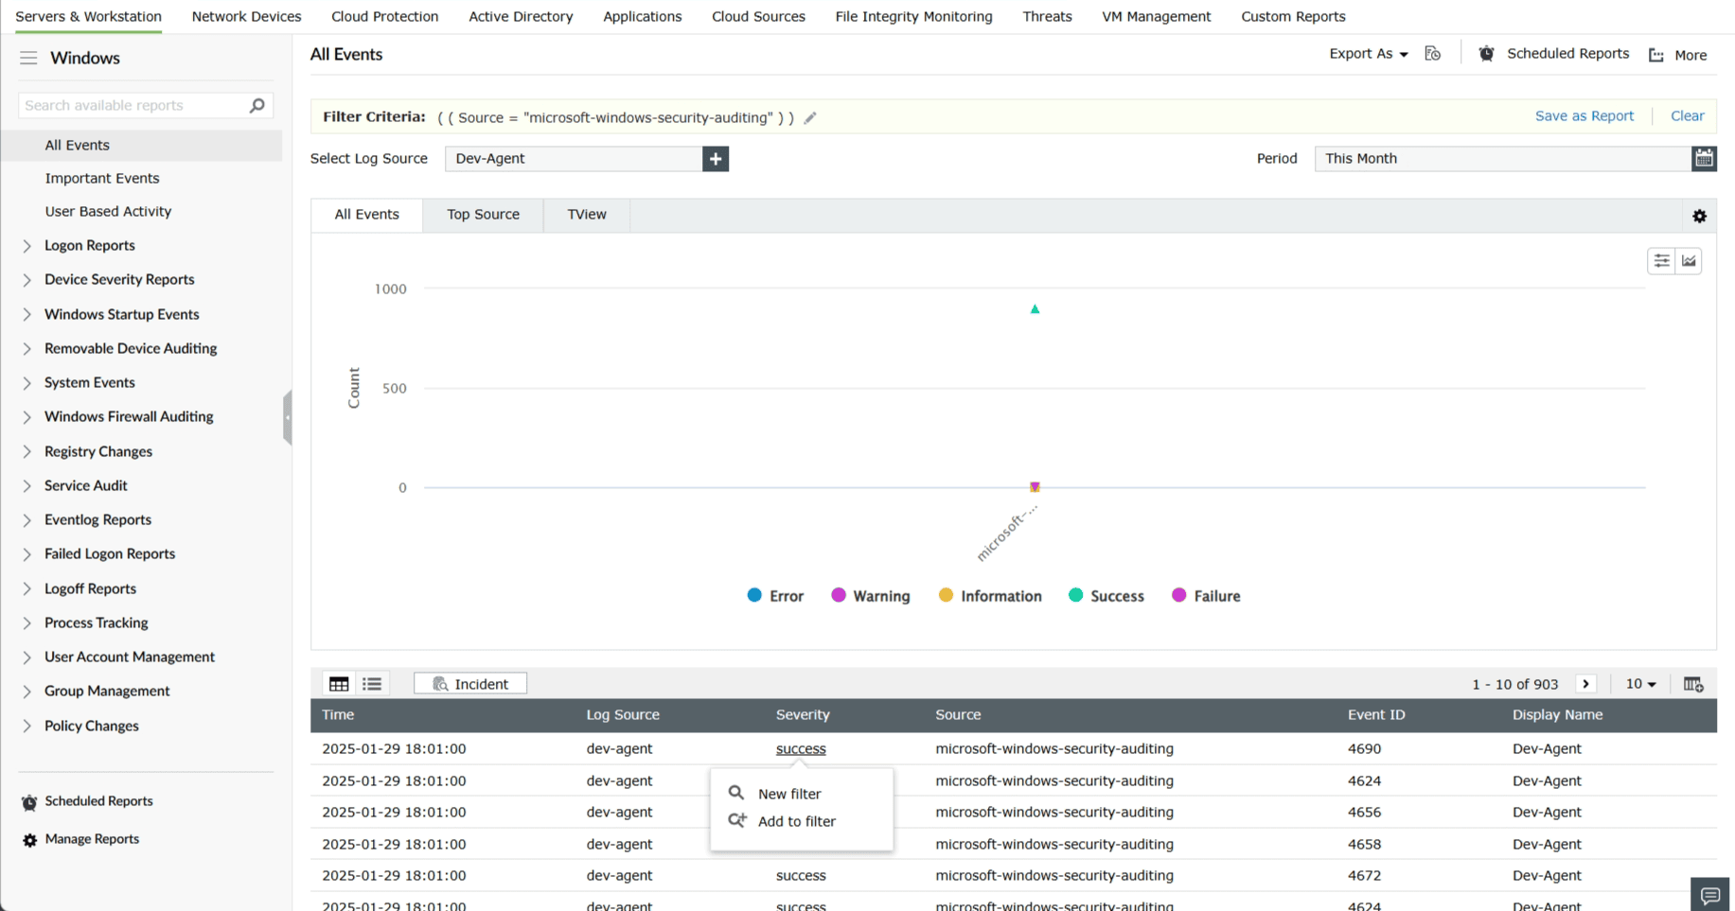The width and height of the screenshot is (1735, 911).
Task: Toggle the chart filter options control
Action: tap(1661, 261)
